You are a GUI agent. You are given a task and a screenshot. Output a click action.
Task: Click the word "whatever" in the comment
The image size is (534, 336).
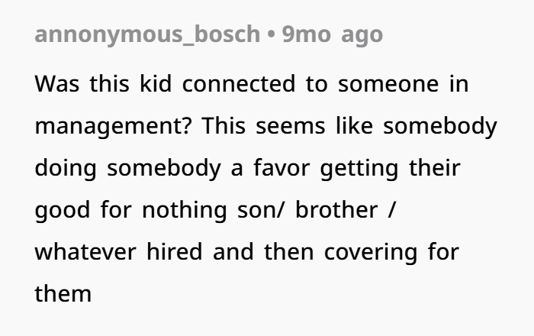click(85, 252)
